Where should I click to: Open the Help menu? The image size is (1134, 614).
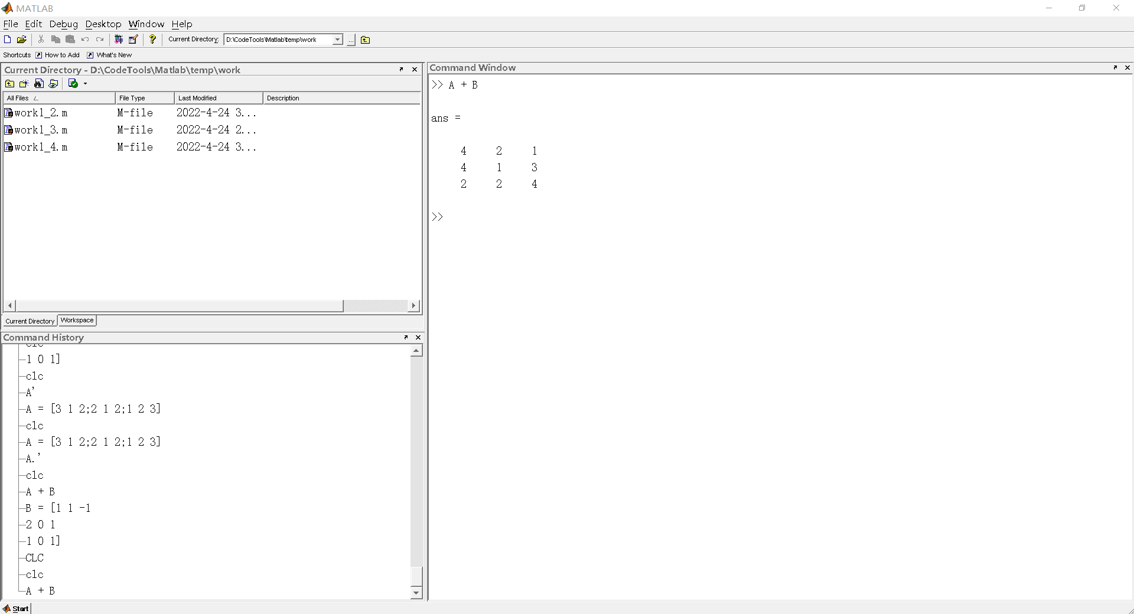click(x=182, y=24)
